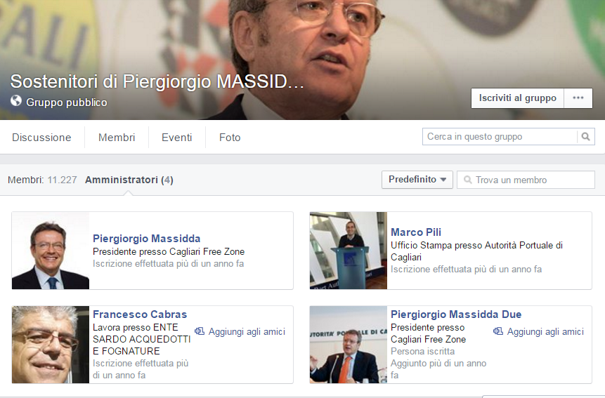Open the Discussione tab
605x398 pixels.
[x=41, y=138]
